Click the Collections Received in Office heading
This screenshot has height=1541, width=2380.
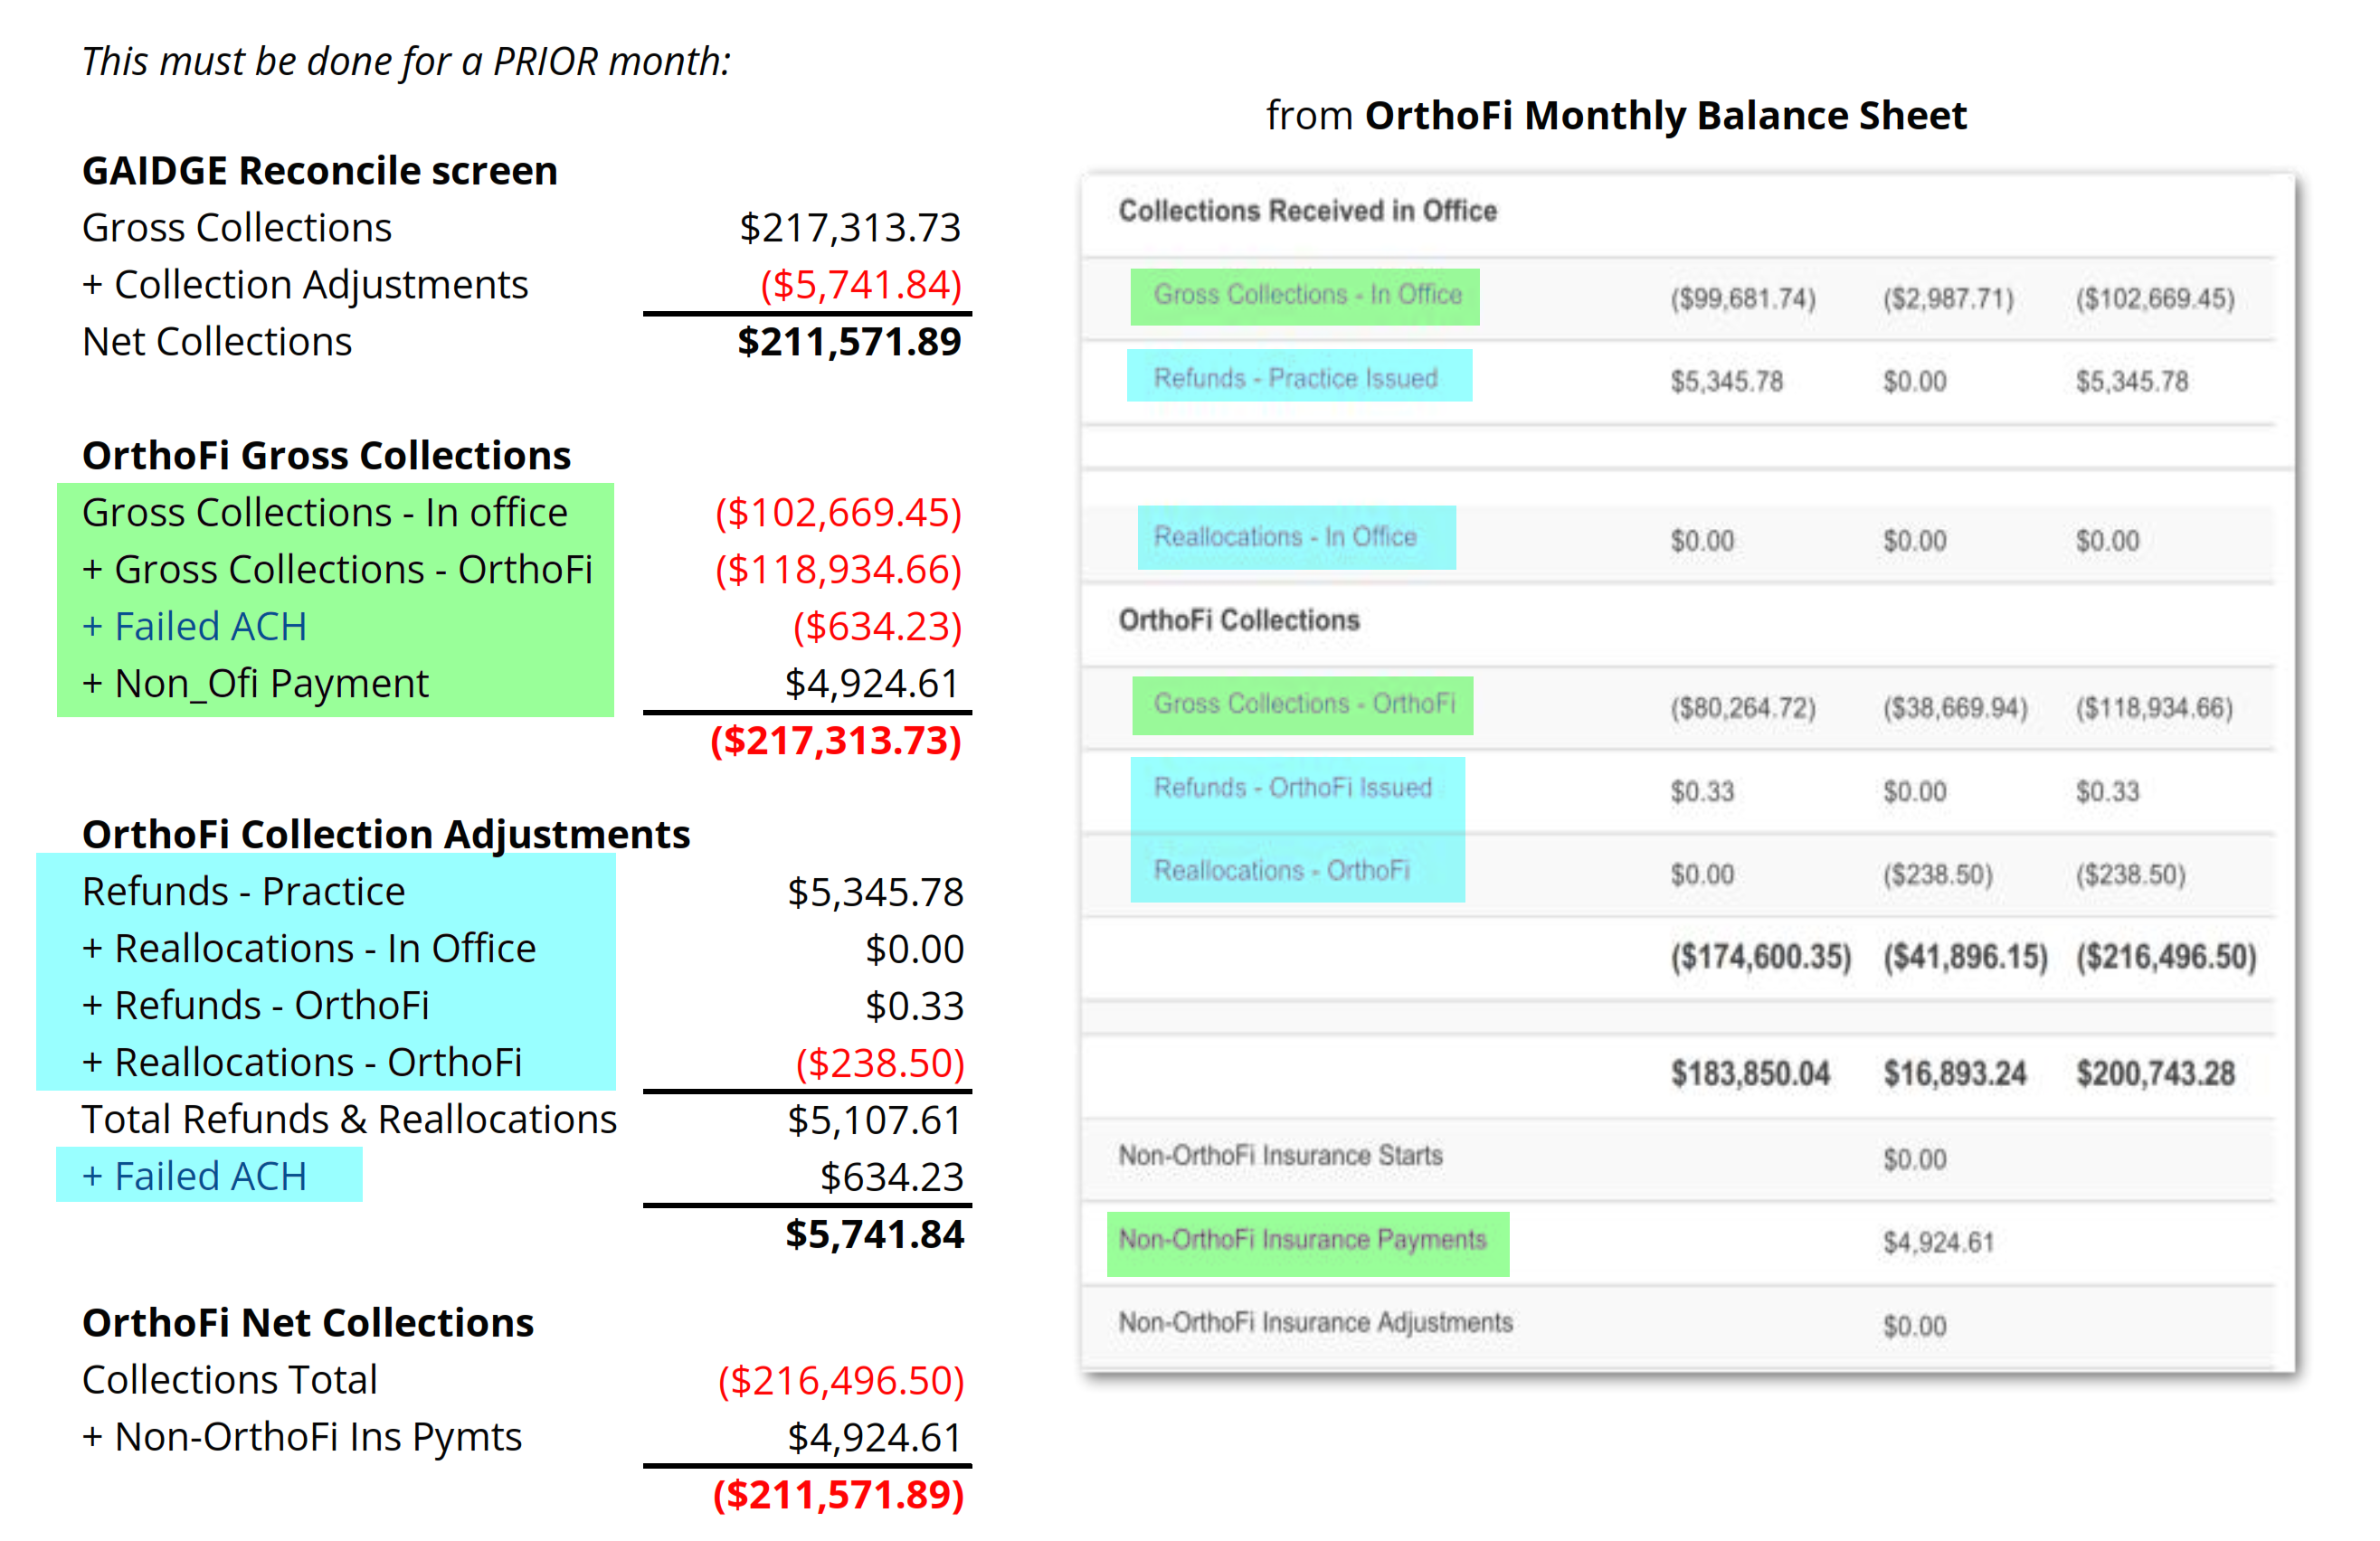pyautogui.click(x=1307, y=211)
